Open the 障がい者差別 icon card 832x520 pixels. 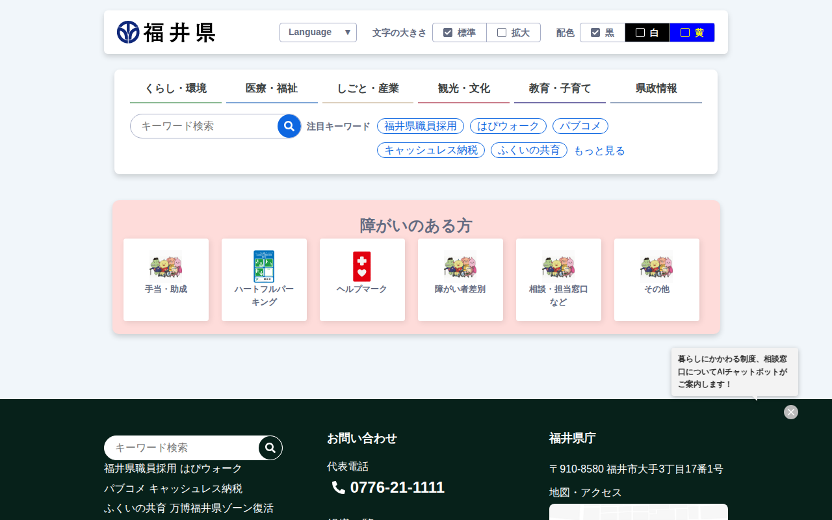[460, 279]
